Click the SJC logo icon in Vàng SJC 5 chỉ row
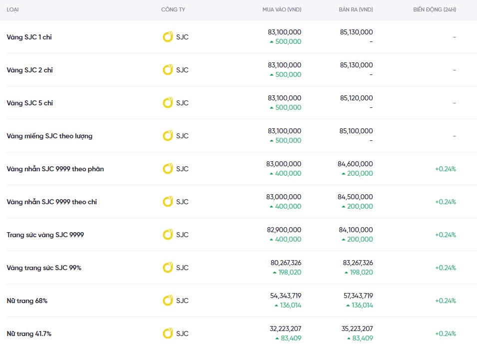 168,103
